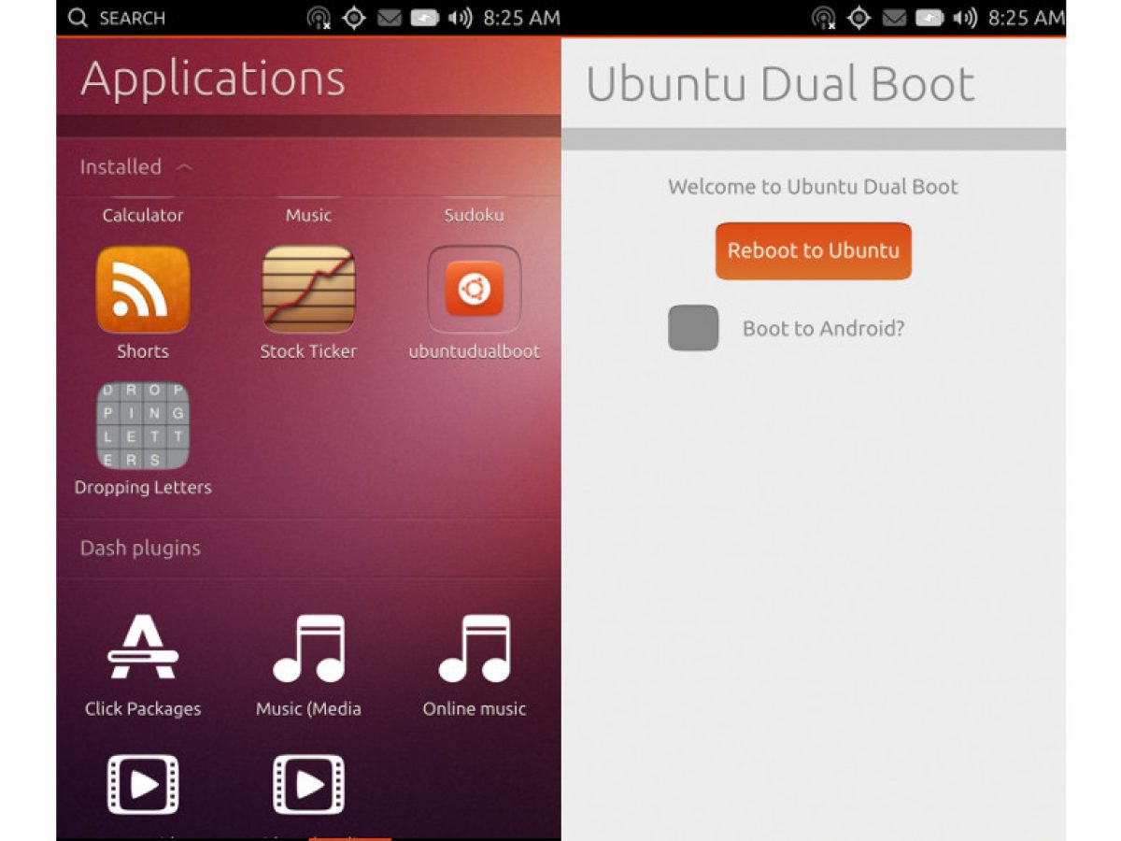The height and width of the screenshot is (841, 1121).
Task: Open the video plugin icon below Click Packages
Action: pos(143,784)
